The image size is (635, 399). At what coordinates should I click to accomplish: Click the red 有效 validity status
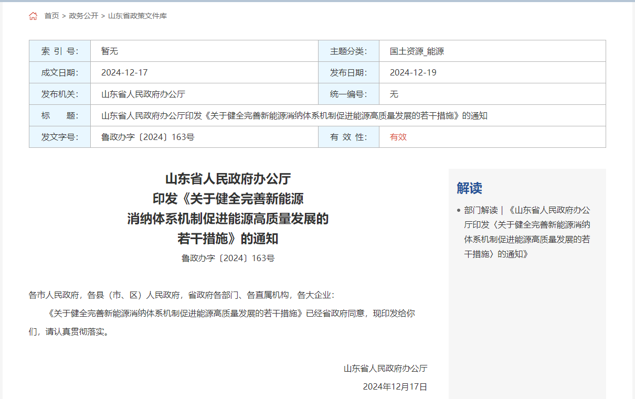tap(398, 137)
